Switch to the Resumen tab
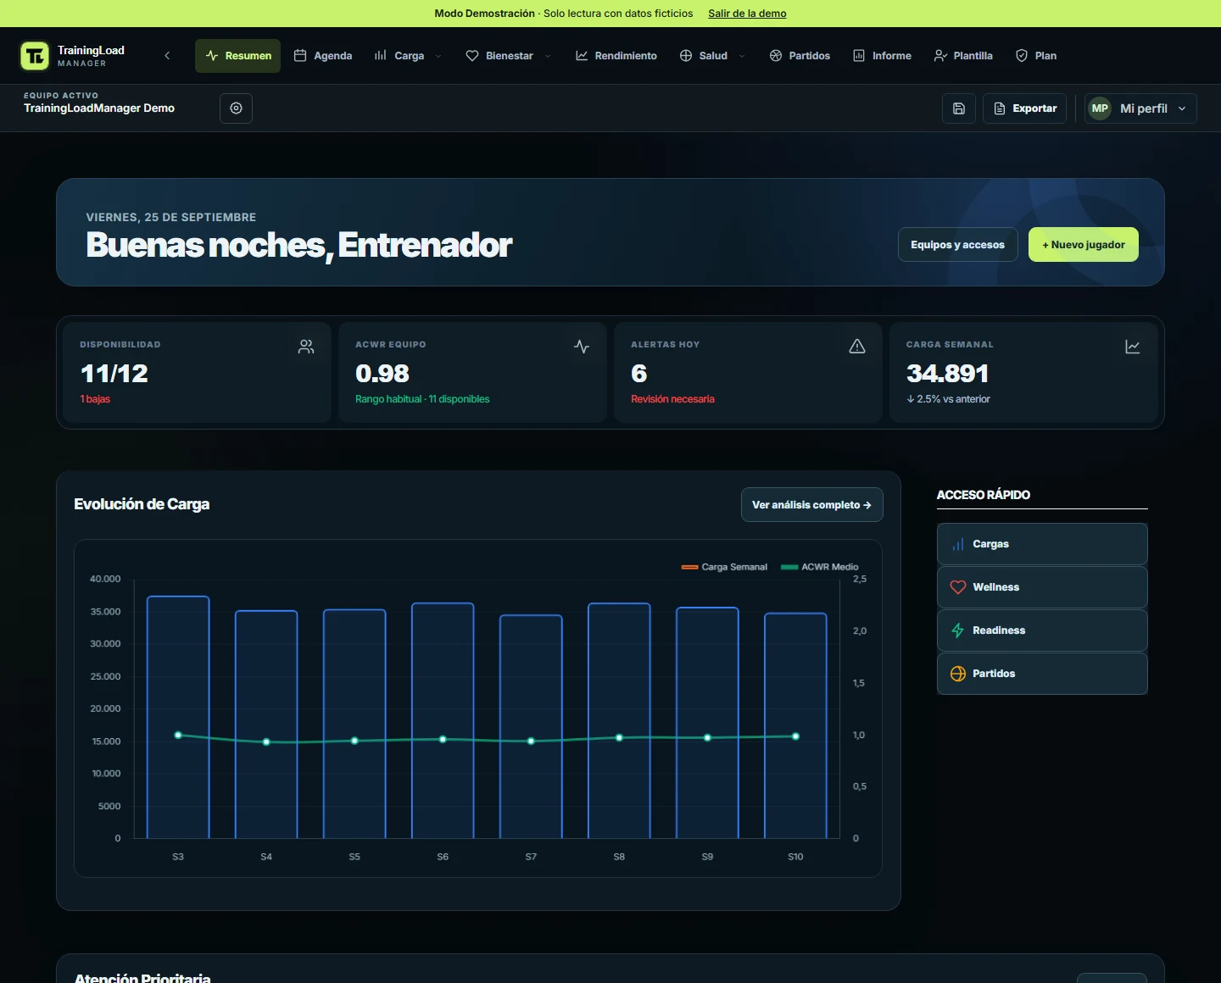 click(238, 56)
